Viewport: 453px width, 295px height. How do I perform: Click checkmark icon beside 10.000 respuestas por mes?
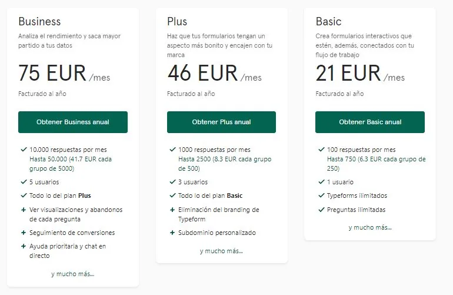point(24,150)
